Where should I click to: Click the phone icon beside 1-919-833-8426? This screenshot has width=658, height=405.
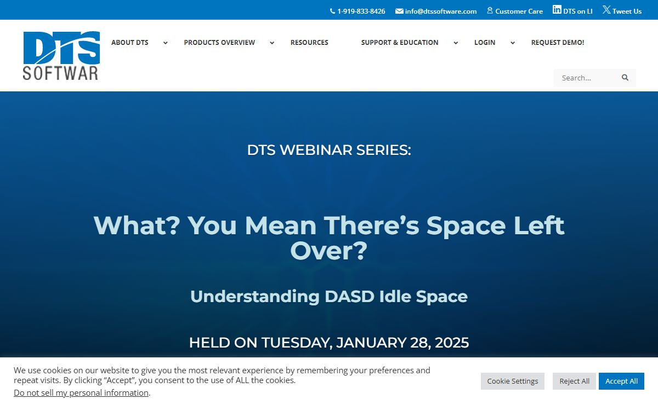click(x=332, y=11)
